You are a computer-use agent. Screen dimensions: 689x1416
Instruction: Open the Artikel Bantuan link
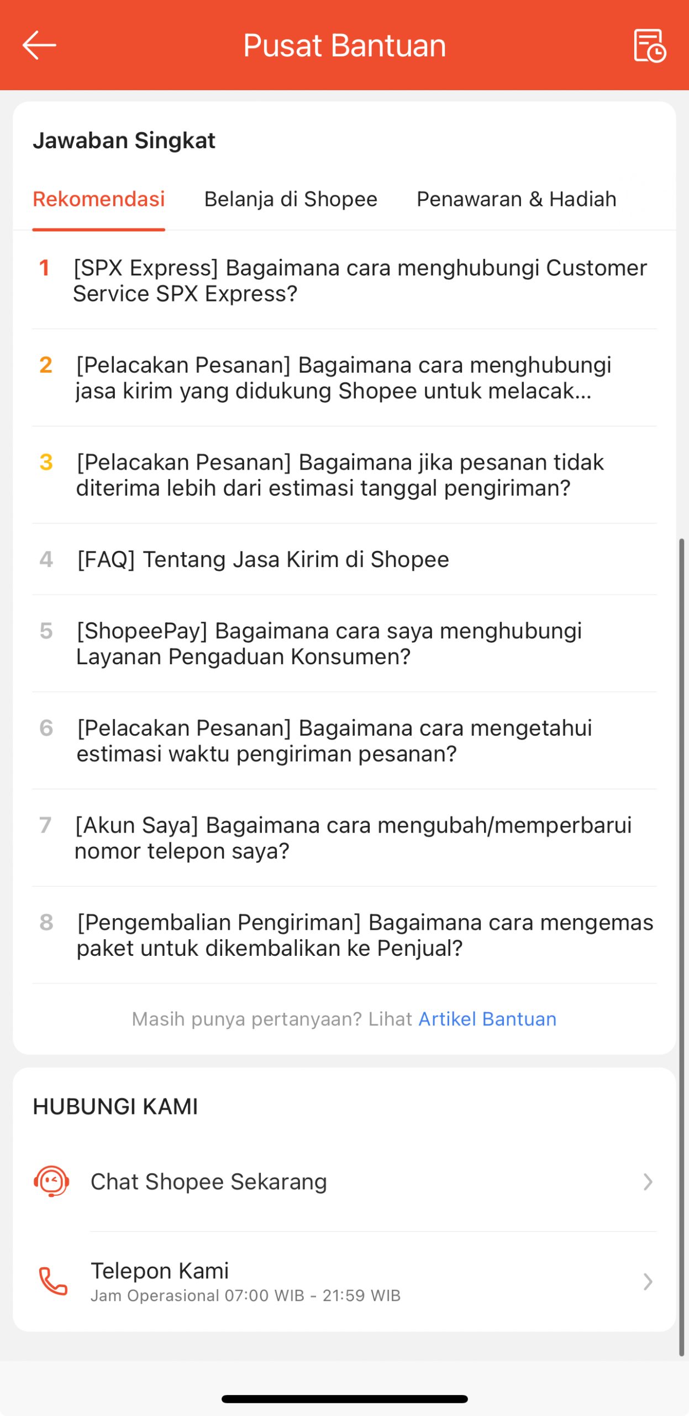tap(487, 1019)
